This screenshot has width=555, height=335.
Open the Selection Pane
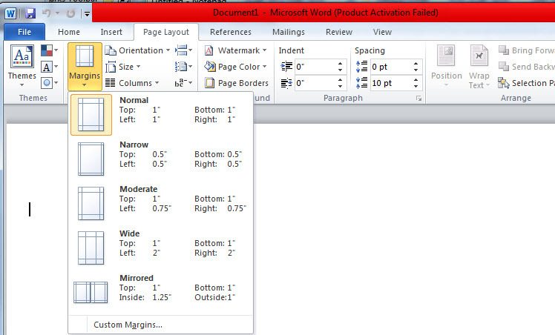[x=526, y=83]
